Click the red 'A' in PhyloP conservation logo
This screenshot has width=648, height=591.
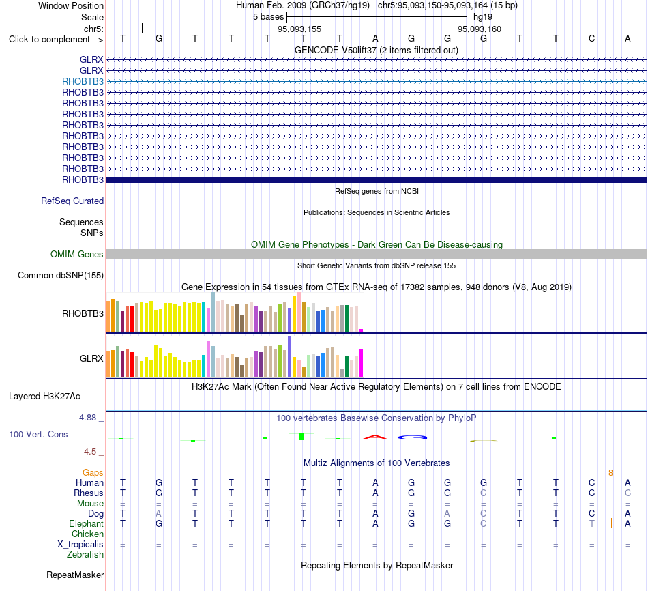[375, 437]
